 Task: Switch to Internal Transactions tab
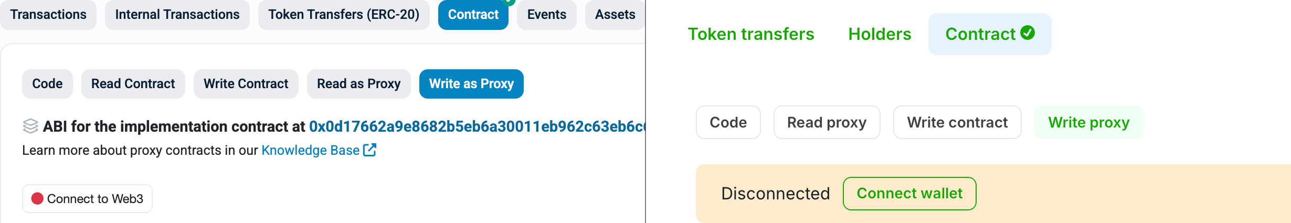(177, 15)
